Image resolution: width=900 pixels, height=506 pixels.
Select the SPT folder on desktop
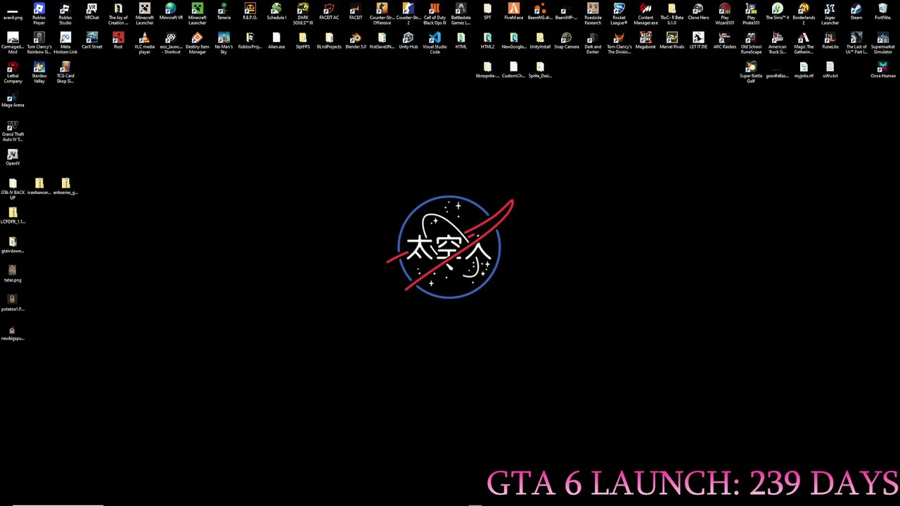click(x=487, y=12)
